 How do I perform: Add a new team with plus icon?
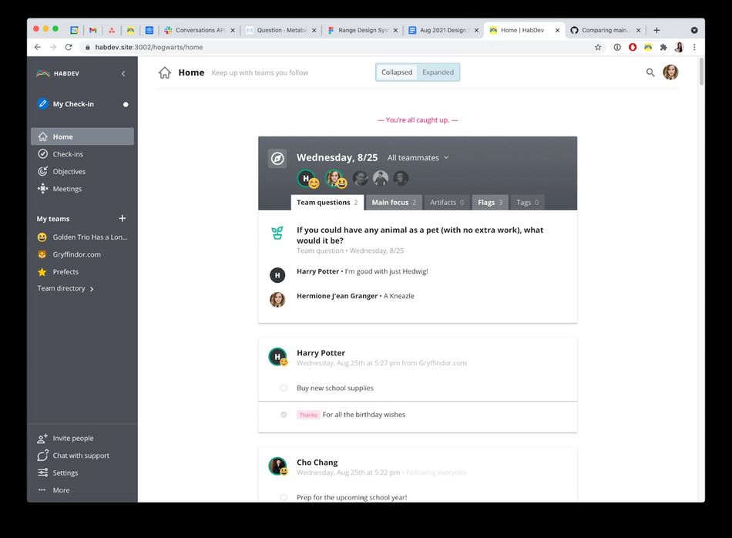tap(123, 218)
